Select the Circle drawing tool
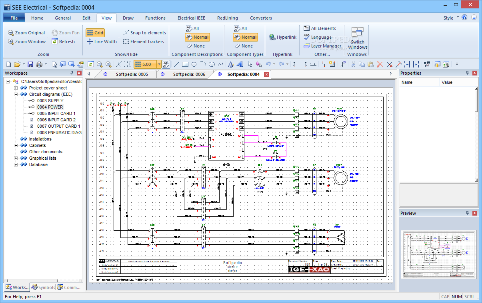This screenshot has width=482, height=303. tap(194, 64)
